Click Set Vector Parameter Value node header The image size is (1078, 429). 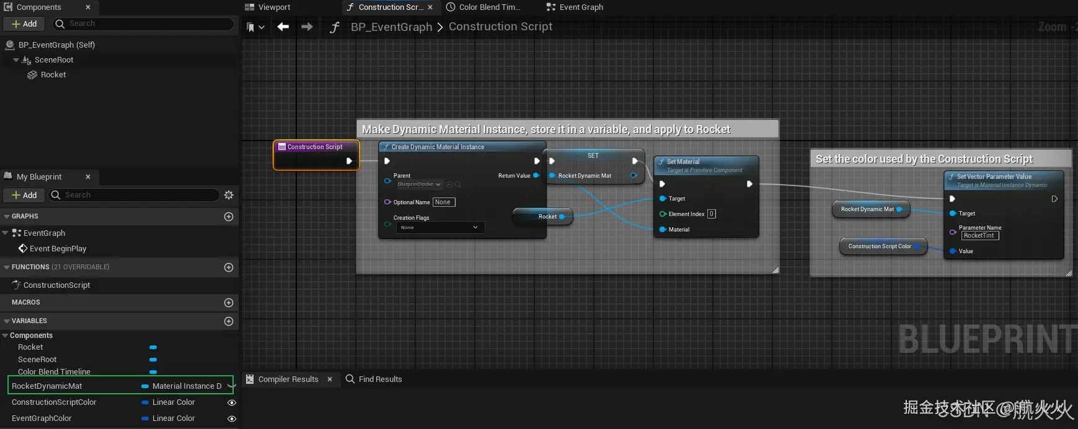(1004, 180)
